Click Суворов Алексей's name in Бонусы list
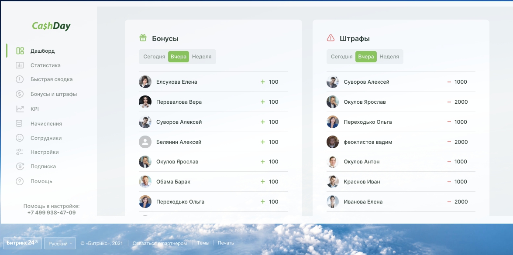This screenshot has width=513, height=255. [x=179, y=122]
